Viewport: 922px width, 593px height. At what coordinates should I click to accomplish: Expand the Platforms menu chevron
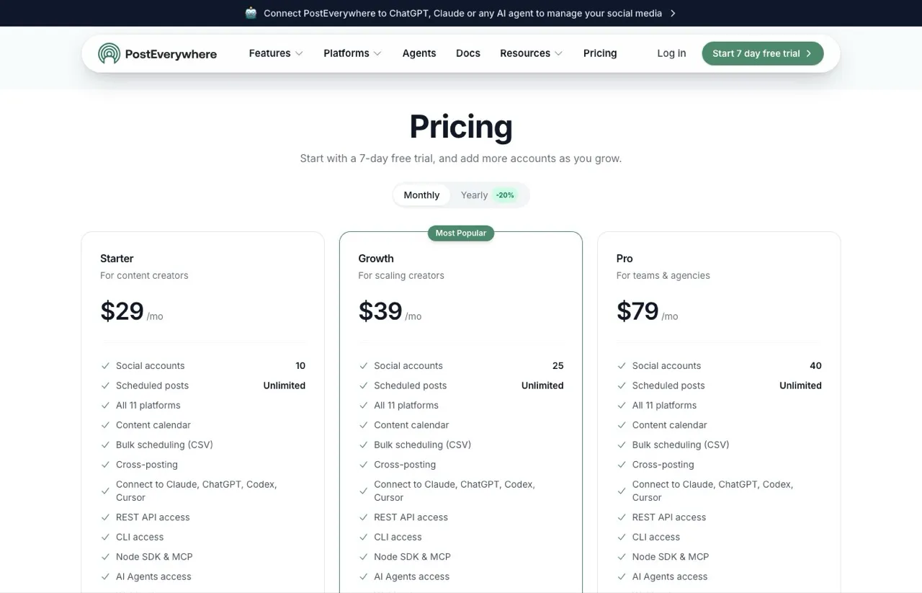click(x=377, y=53)
